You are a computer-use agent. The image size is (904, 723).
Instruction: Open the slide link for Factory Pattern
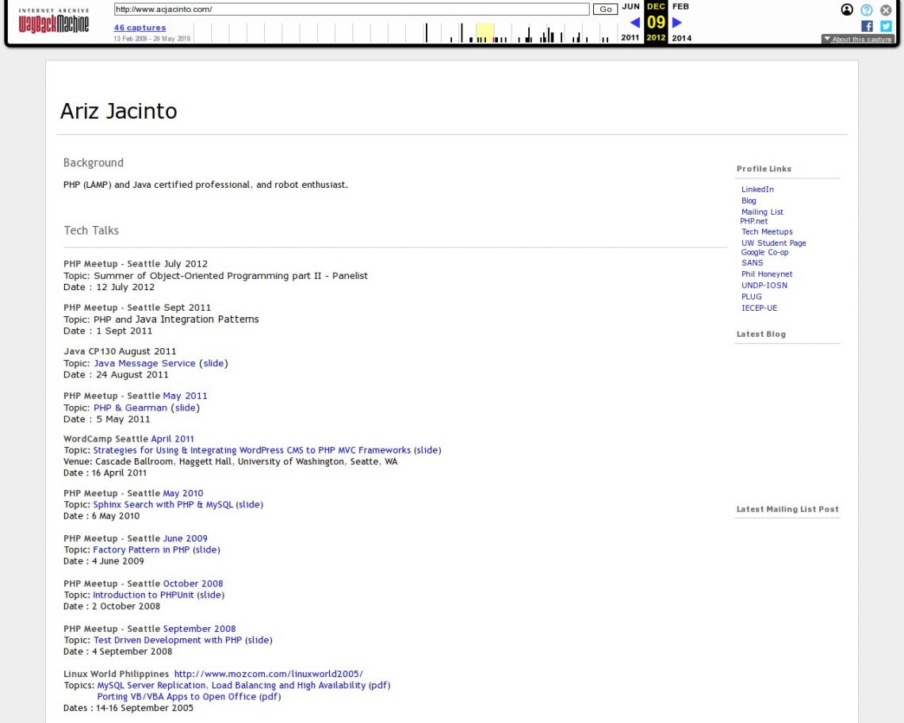206,550
